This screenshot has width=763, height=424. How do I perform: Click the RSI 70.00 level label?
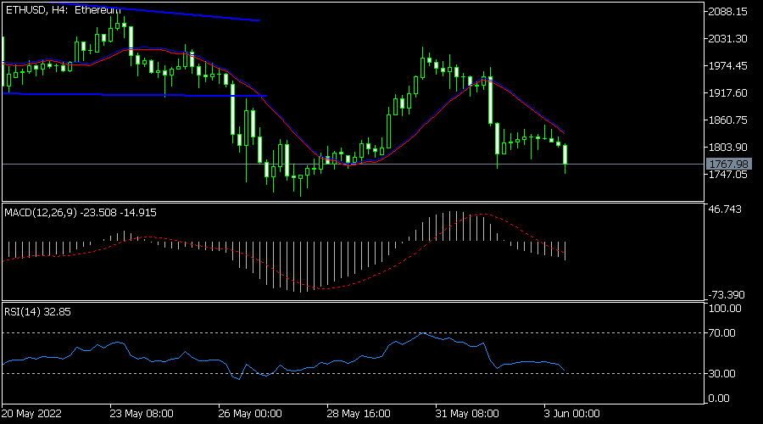pos(722,333)
